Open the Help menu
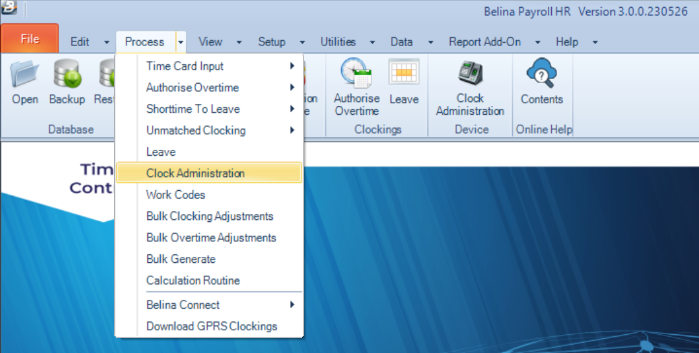Viewport: 699px width, 353px height. tap(567, 42)
